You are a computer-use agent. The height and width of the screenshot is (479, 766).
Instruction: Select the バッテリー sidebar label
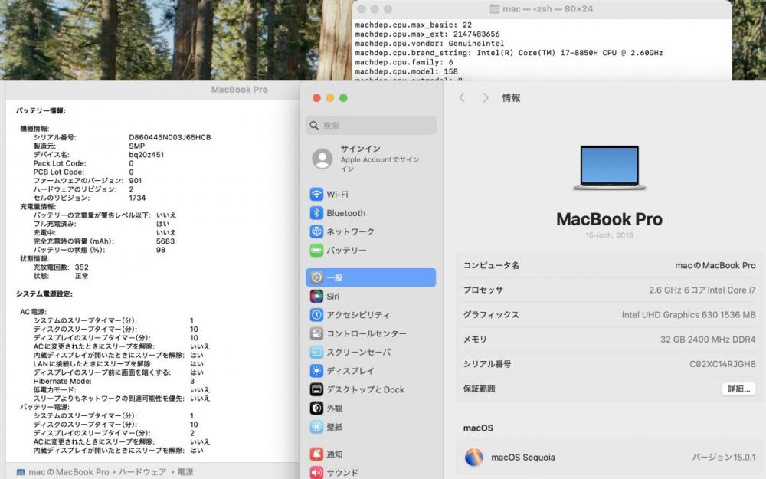[346, 251]
